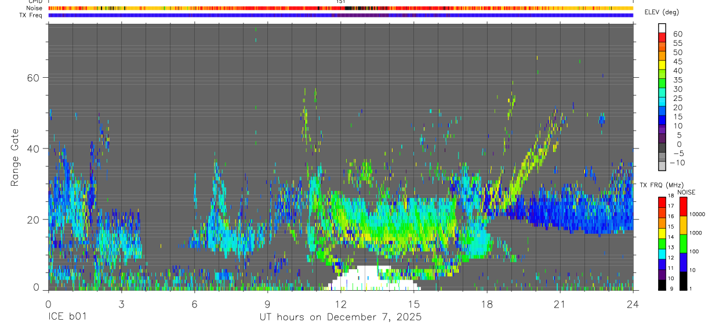712x329 pixels.
Task: Click the '60' tick on the Range Gate axis
Action: [34, 78]
